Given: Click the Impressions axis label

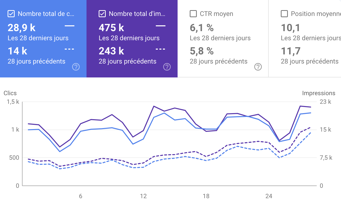Looking at the screenshot, I should [319, 93].
